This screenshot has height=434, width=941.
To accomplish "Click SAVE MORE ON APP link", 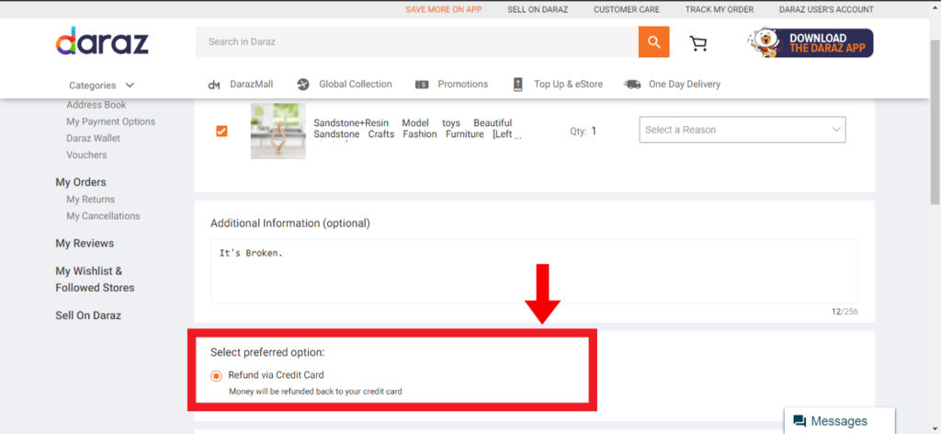I will (444, 9).
